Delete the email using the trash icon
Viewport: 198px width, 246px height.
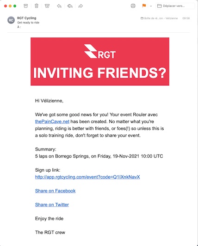tap(37, 6)
